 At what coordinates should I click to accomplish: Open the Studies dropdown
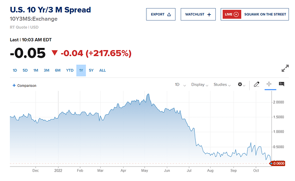[222, 85]
